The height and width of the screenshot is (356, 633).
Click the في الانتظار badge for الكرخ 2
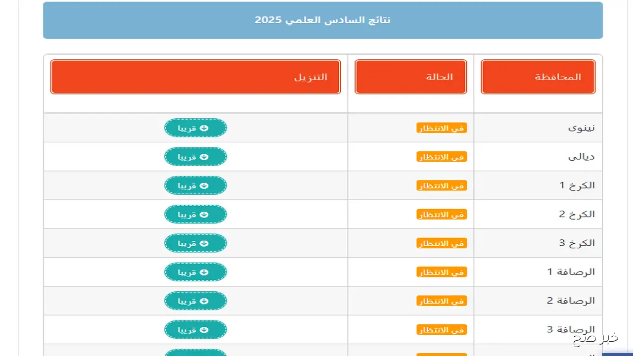442,214
